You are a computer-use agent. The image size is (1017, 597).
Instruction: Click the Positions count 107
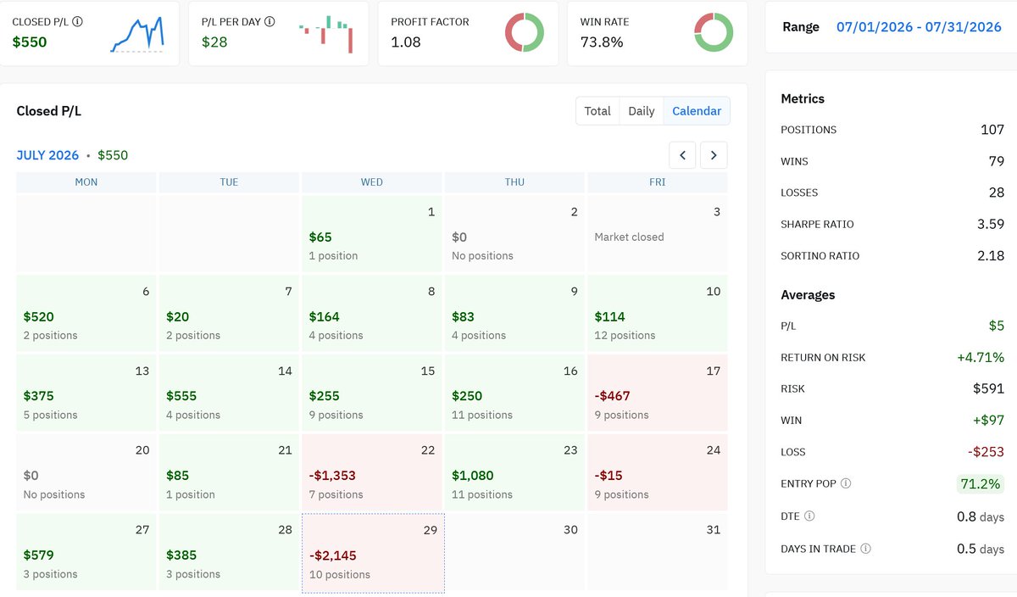pos(992,130)
